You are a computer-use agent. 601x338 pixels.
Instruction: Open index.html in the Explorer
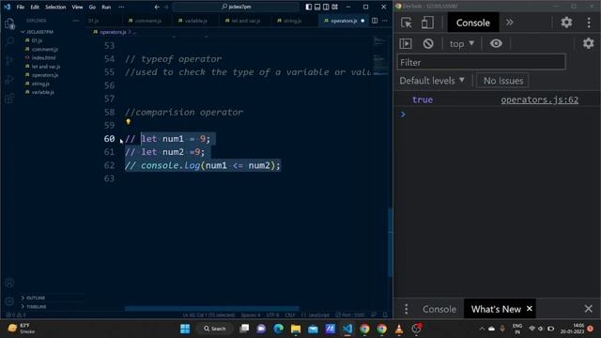tap(43, 57)
